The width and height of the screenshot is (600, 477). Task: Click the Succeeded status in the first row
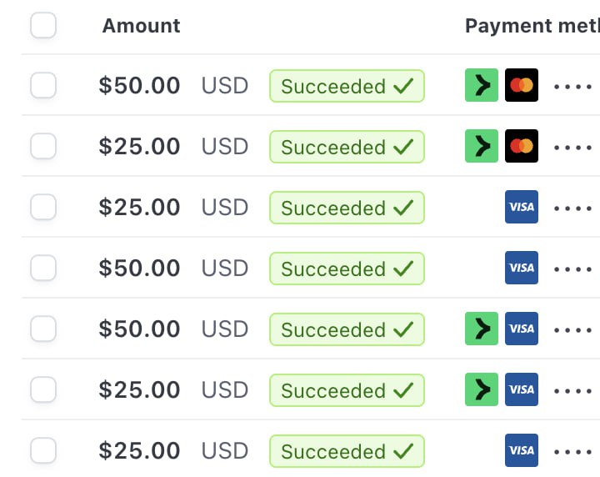347,86
